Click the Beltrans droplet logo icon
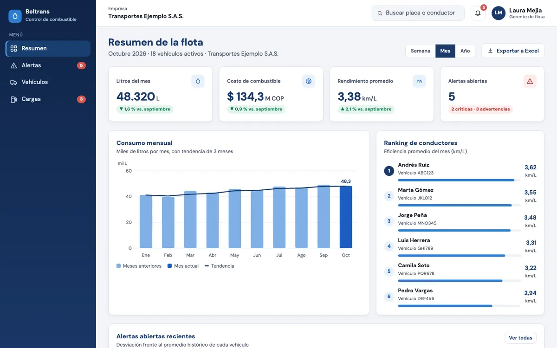 coord(15,16)
